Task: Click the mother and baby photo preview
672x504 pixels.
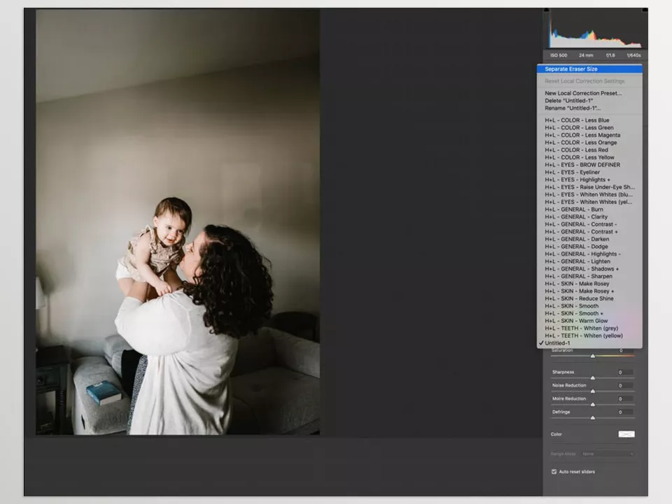Action: point(178,222)
